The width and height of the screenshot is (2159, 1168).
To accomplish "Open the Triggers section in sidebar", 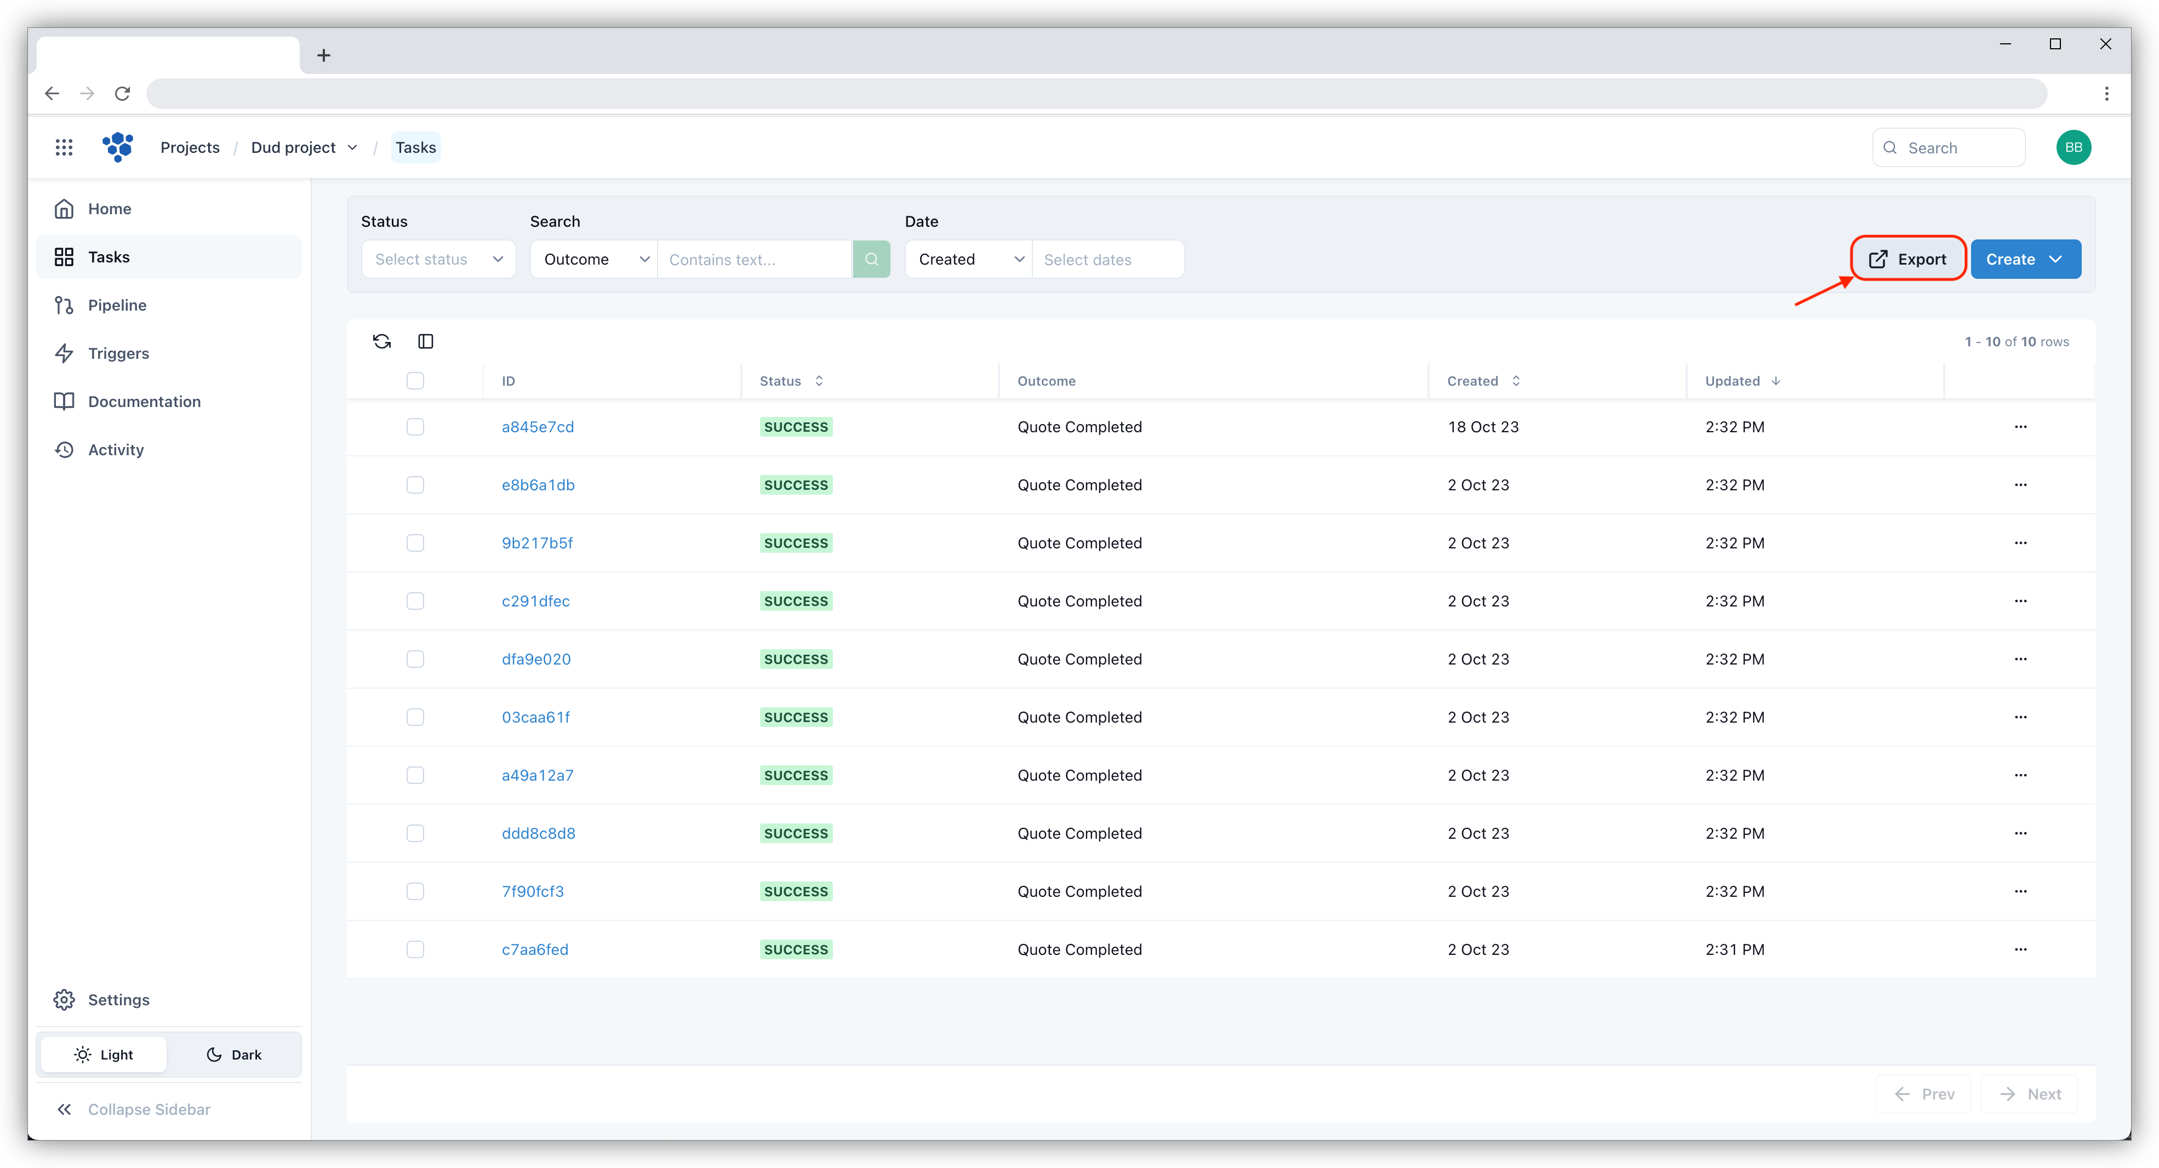I will pyautogui.click(x=118, y=353).
